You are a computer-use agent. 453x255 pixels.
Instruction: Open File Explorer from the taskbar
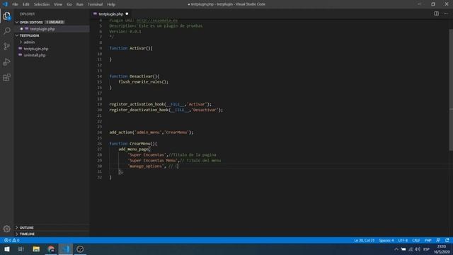point(36,249)
